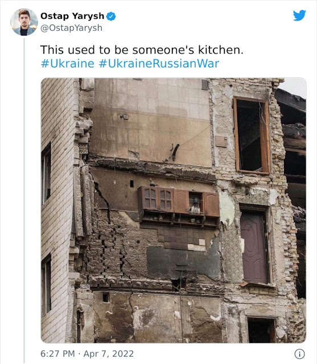Click the tweet text about someone's kitchen
This screenshot has height=364, width=317.
coord(142,50)
